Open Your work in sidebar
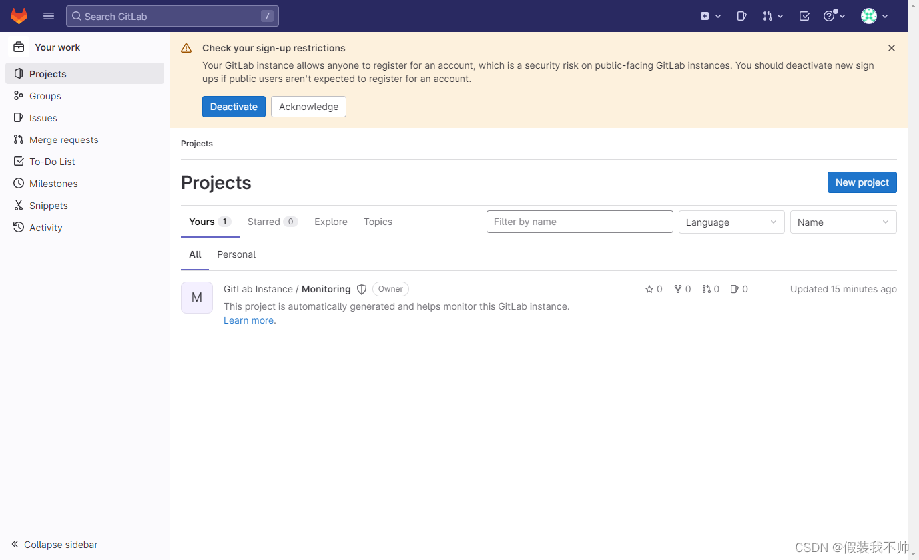 (x=85, y=47)
